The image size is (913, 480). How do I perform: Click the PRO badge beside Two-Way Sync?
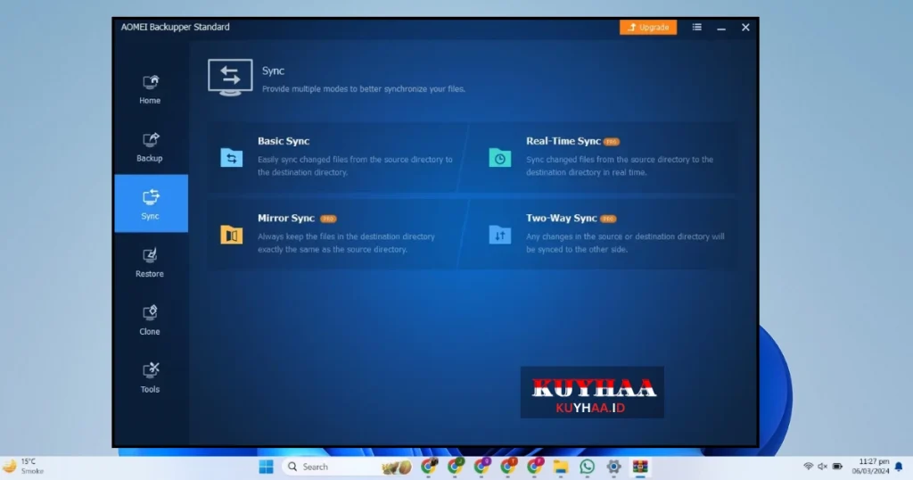coord(608,219)
